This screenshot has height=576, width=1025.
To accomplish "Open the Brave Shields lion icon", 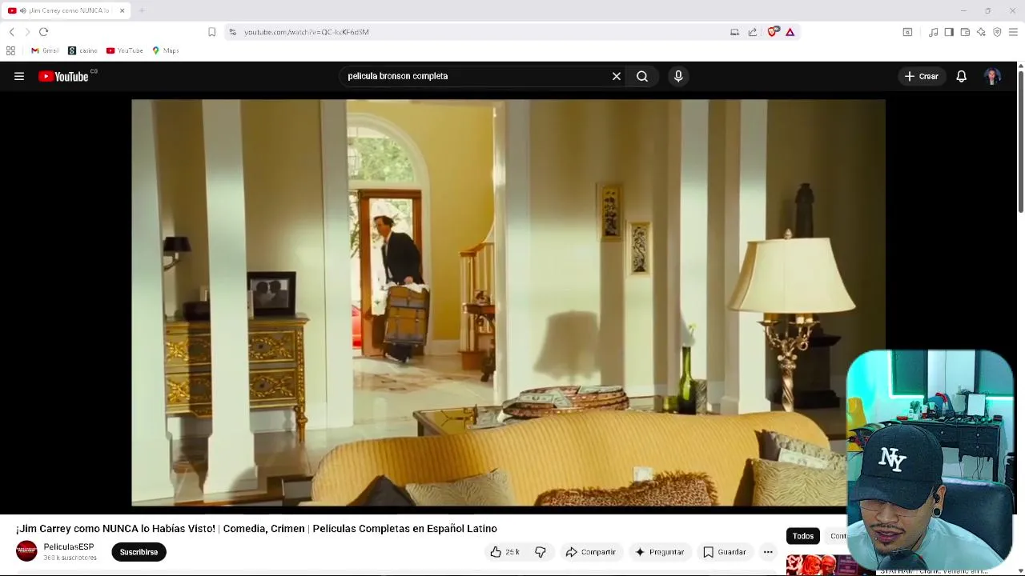I will pyautogui.click(x=773, y=32).
